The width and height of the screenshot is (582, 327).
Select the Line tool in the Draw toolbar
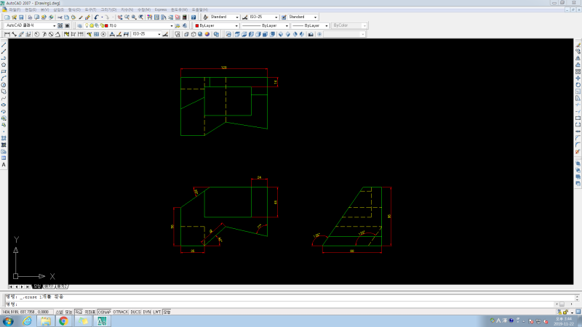(4, 44)
